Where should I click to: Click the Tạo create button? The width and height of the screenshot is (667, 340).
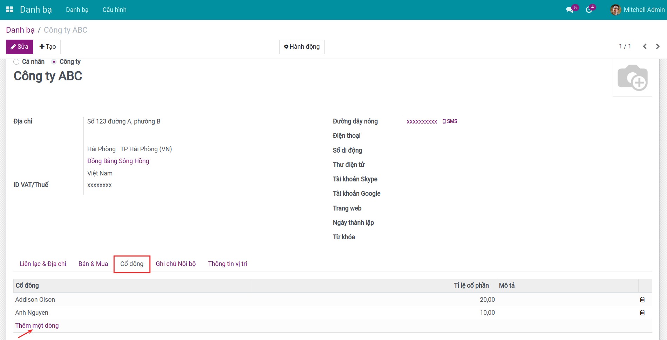coord(48,47)
